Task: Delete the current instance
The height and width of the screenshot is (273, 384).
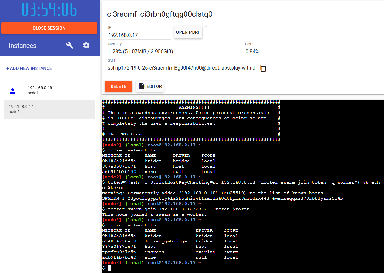Action: pyautogui.click(x=118, y=86)
